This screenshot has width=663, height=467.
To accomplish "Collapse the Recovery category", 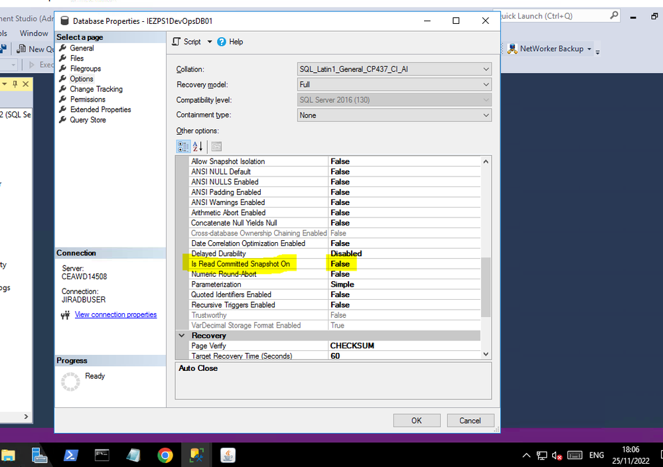I will (182, 336).
